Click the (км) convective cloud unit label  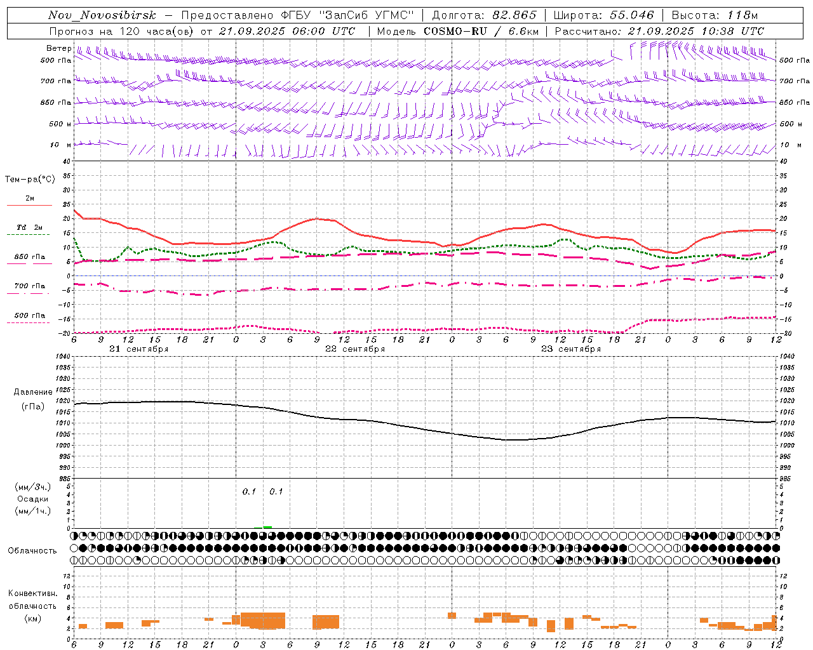point(33,618)
